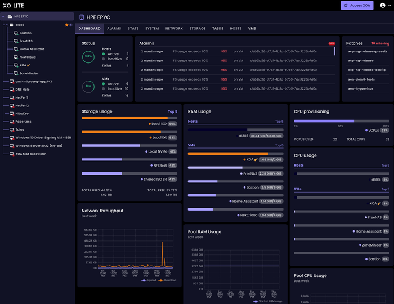
Task: Open the xcp-ng-release-presets patch entry
Action: [x=368, y=51]
